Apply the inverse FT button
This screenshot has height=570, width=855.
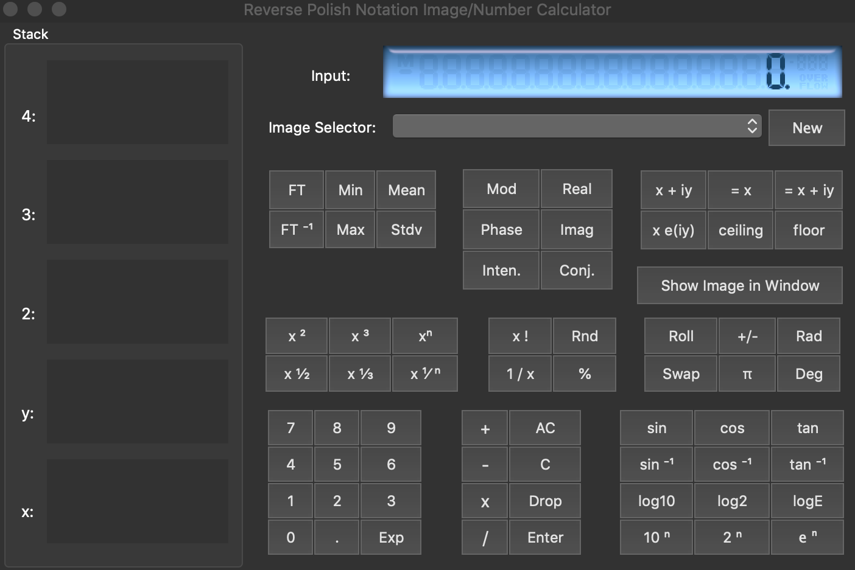297,229
